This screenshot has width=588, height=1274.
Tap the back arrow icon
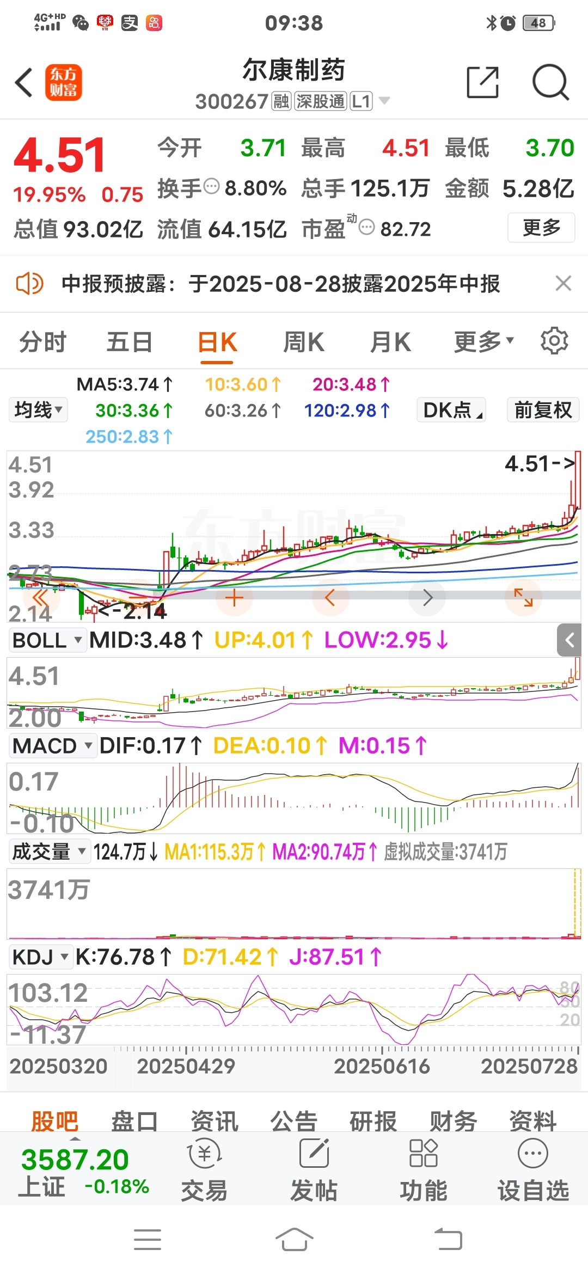coord(24,83)
